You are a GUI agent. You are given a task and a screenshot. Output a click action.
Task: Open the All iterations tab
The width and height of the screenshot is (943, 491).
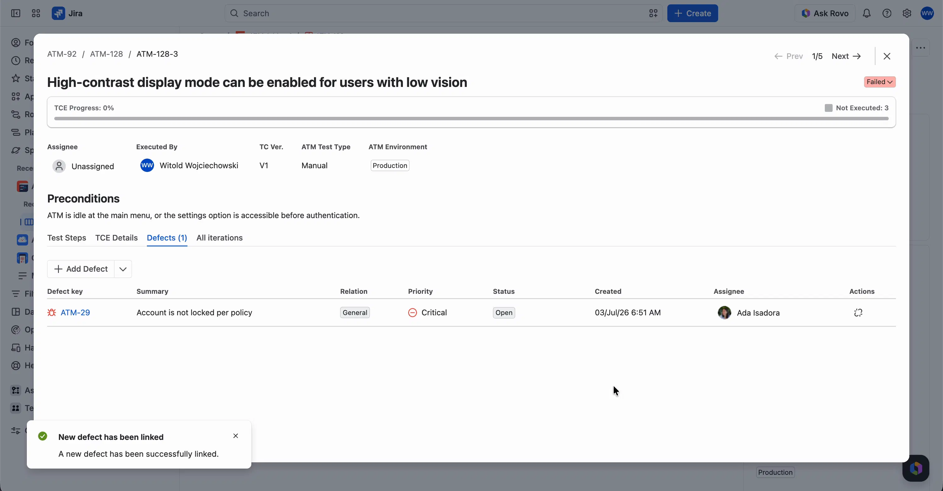220,238
